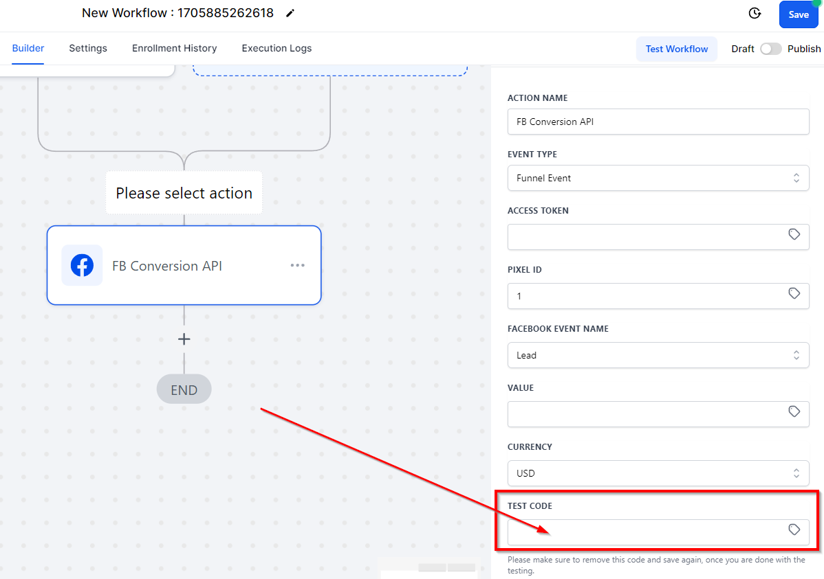Click the Save button

coord(799,14)
